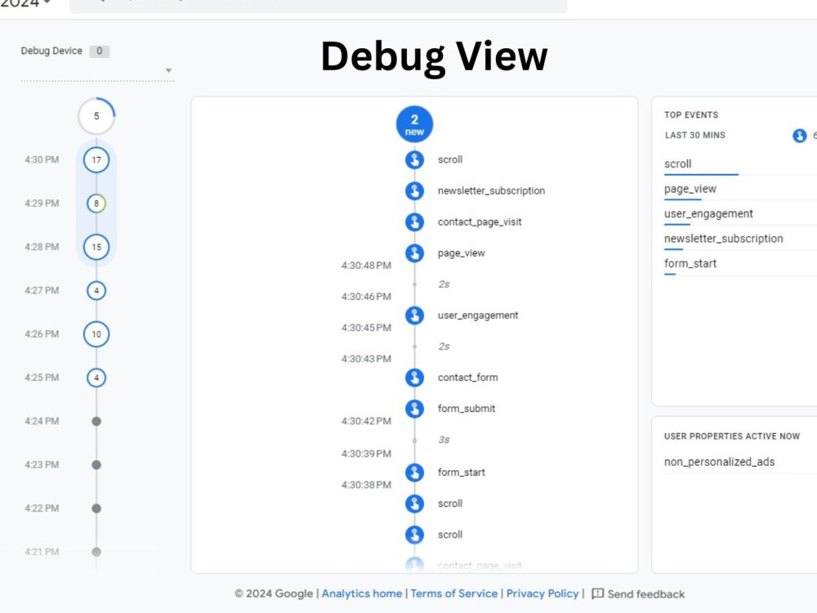Image resolution: width=817 pixels, height=613 pixels.
Task: Click the '2 new' events bubble
Action: point(414,124)
